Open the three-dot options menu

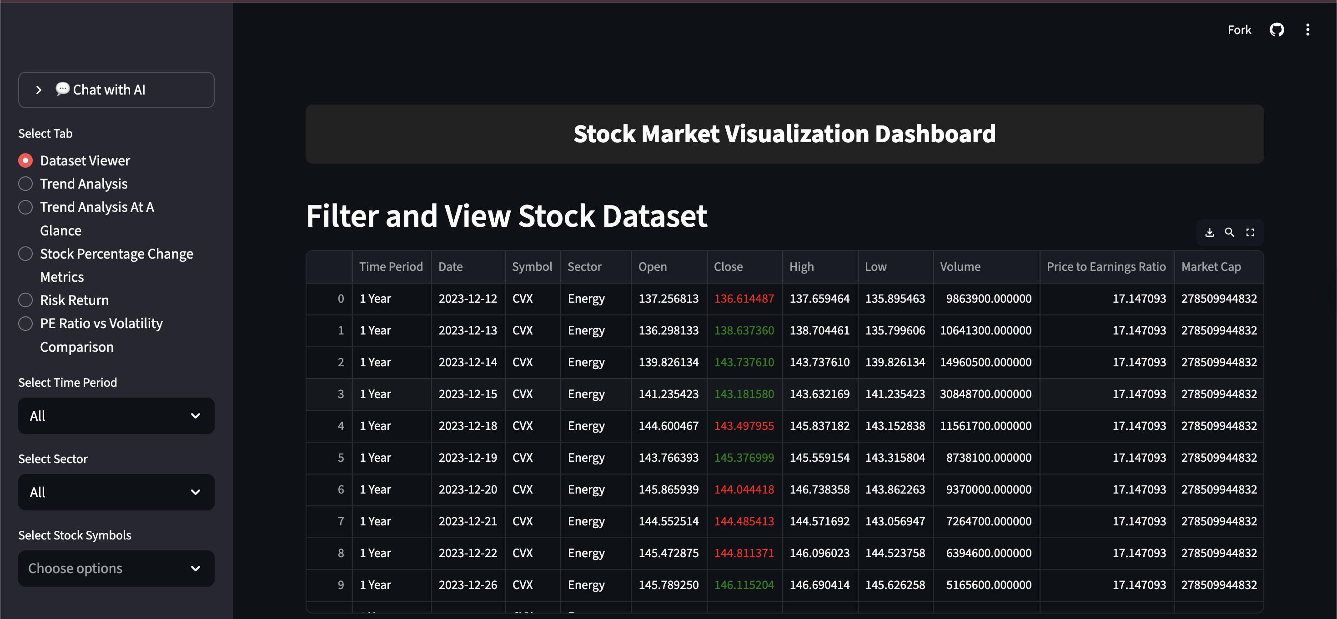1308,30
